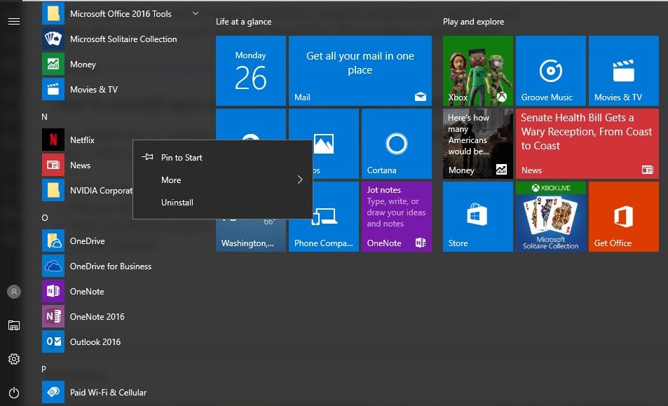
Task: Open the Get Office tile
Action: 624,217
